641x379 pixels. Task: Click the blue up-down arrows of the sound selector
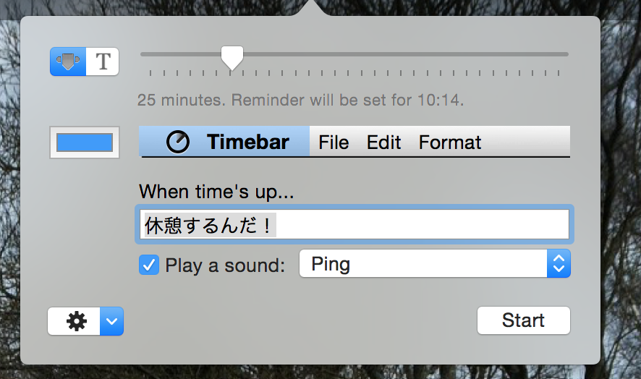(558, 264)
